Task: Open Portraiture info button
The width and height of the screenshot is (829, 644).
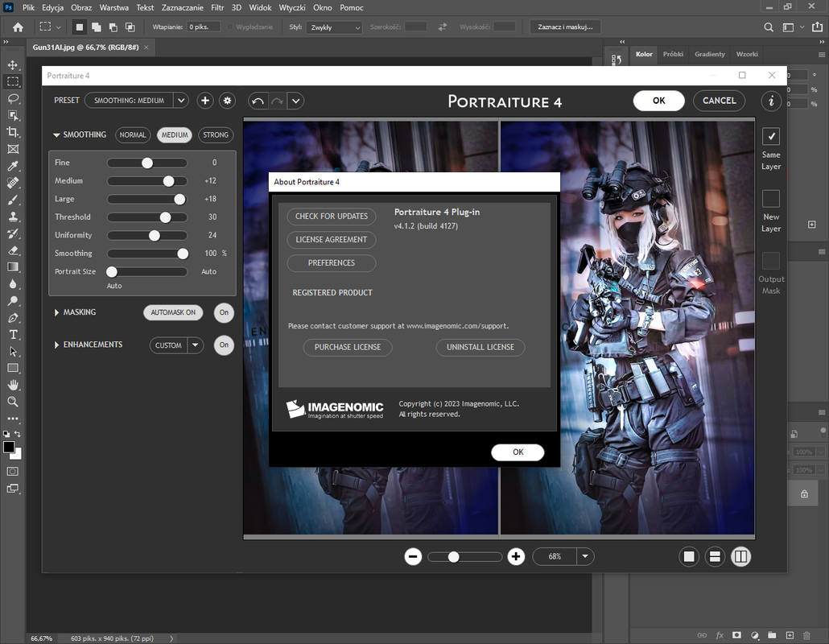Action: pyautogui.click(x=771, y=101)
